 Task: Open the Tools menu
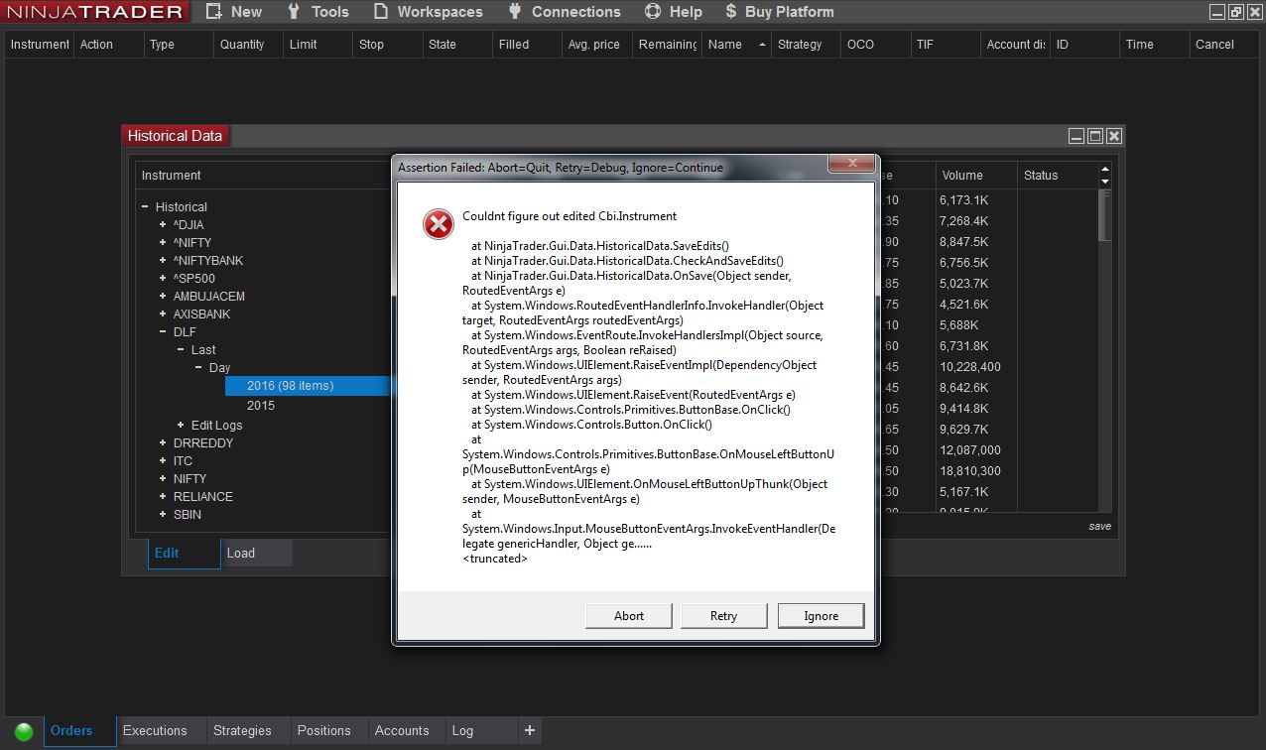point(318,12)
